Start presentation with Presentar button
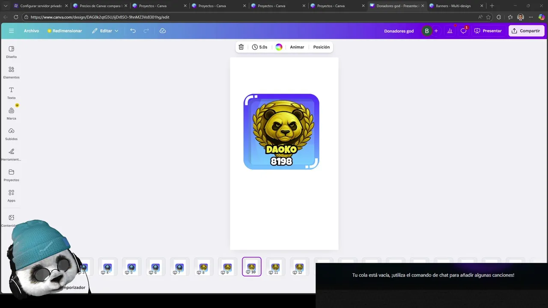548x308 pixels. 488,31
